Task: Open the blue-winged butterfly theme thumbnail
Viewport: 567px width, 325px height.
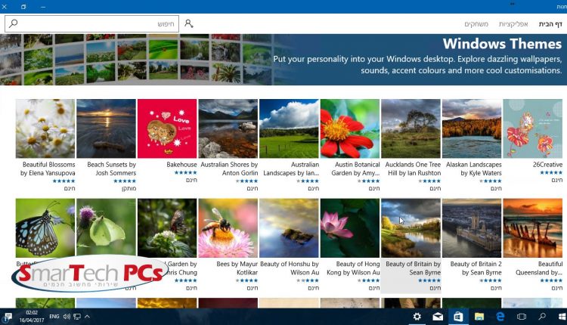Action: [45, 228]
